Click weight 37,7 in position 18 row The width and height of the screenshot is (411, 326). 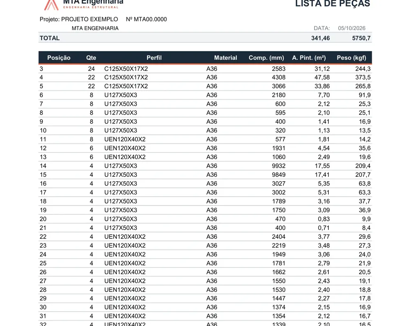[365, 201]
